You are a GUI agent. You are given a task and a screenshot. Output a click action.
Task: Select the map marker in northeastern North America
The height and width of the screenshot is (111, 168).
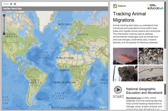point(27,44)
